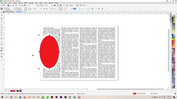Open the line style dropdown
The width and height of the screenshot is (177, 99).
(89, 9)
